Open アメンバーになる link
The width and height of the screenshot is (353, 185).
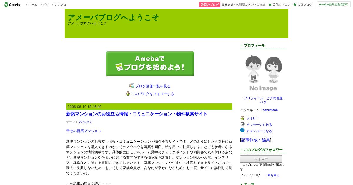259,131
